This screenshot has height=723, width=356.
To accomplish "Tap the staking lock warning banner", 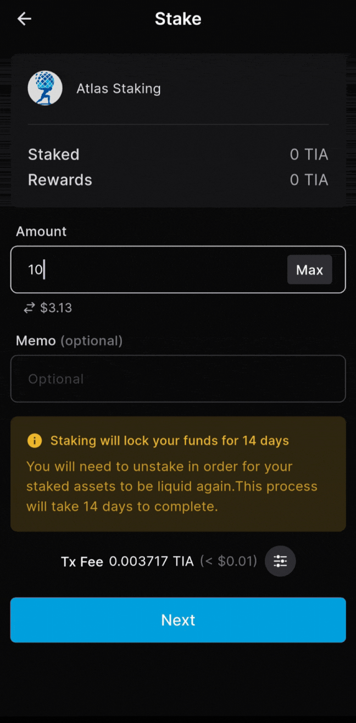I will pos(178,473).
